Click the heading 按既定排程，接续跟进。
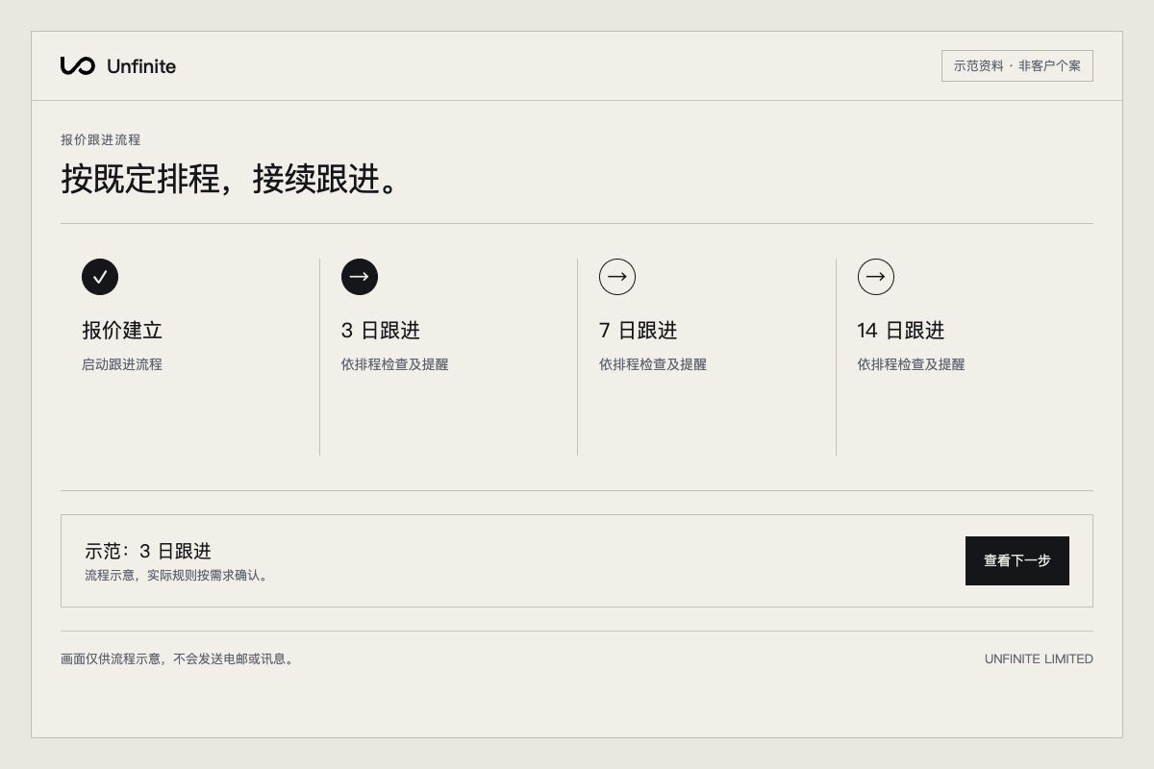The width and height of the screenshot is (1154, 769). pos(230,179)
